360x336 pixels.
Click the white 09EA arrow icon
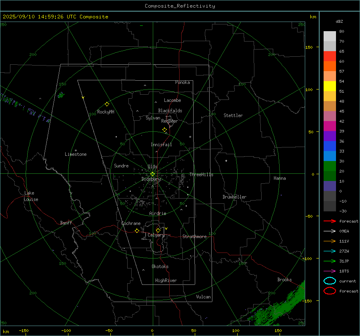330,231
